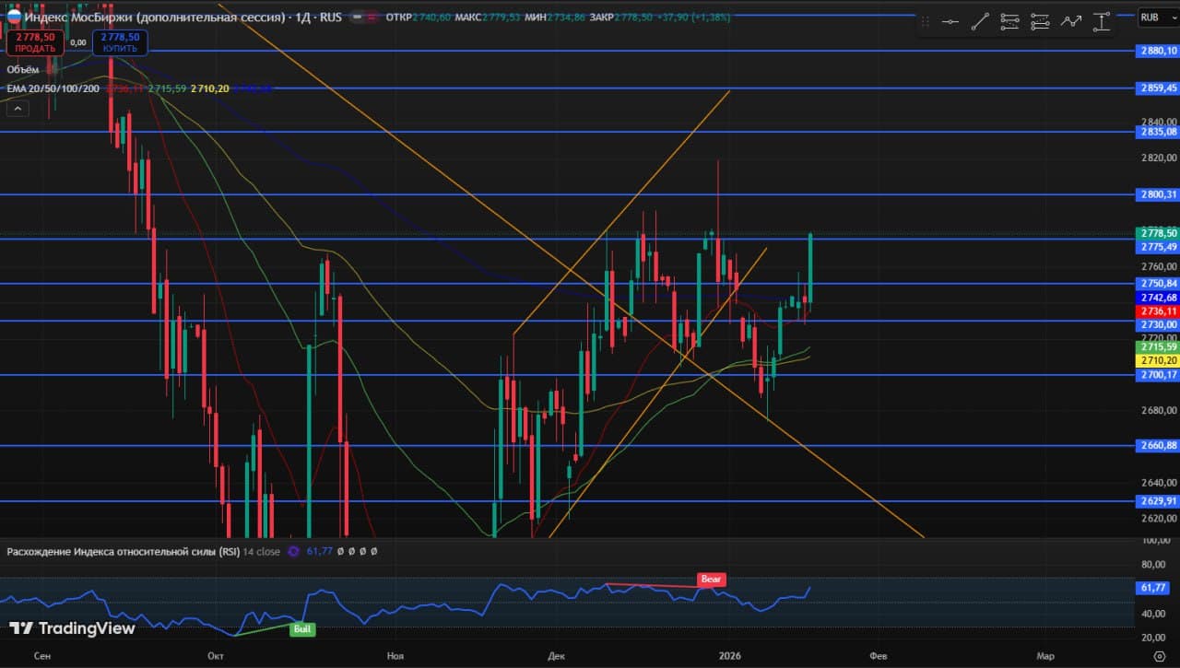Select the horizontal line drawing tool
The image size is (1180, 668).
coord(950,22)
